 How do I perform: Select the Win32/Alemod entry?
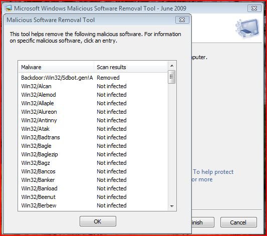coord(93,95)
